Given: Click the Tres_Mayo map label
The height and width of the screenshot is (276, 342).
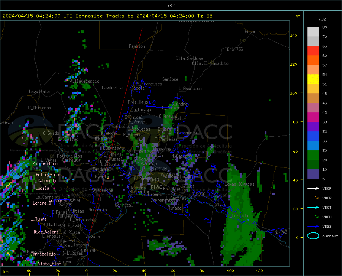Looking at the screenshot, I should tap(138, 102).
